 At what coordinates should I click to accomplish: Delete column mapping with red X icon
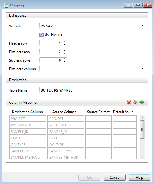(129, 102)
